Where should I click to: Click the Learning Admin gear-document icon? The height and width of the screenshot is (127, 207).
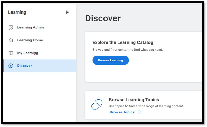tap(11, 27)
